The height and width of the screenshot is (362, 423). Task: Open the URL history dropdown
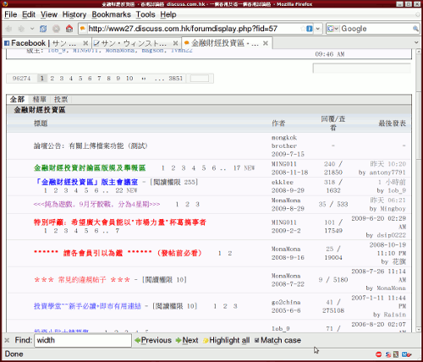(318, 29)
